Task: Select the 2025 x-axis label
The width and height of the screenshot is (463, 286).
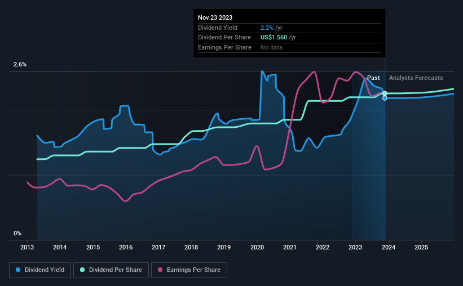Action: tap(421, 247)
